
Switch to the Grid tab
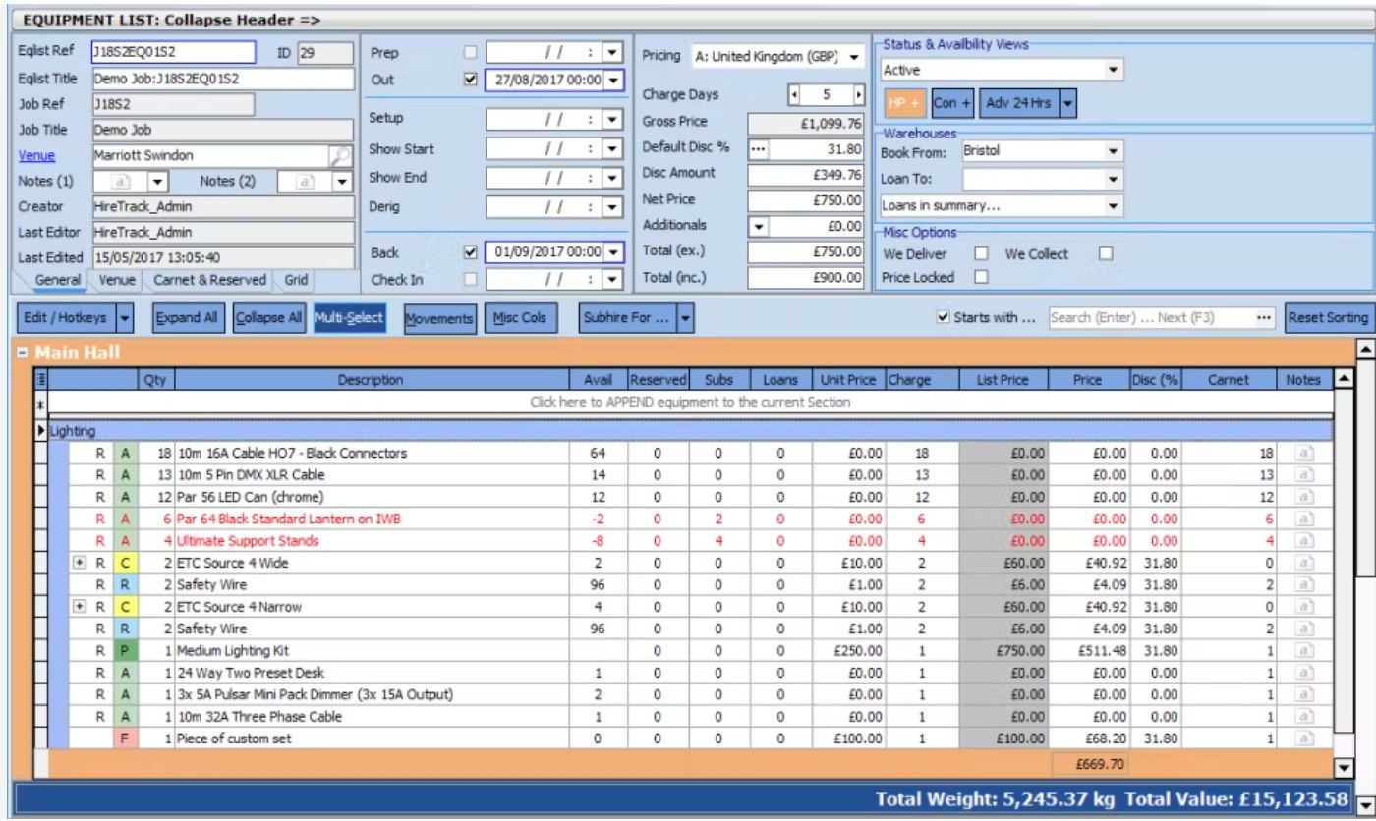[296, 280]
